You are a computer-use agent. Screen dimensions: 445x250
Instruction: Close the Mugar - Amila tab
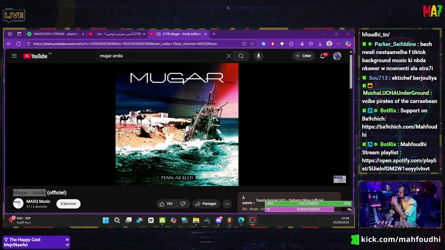pos(205,34)
